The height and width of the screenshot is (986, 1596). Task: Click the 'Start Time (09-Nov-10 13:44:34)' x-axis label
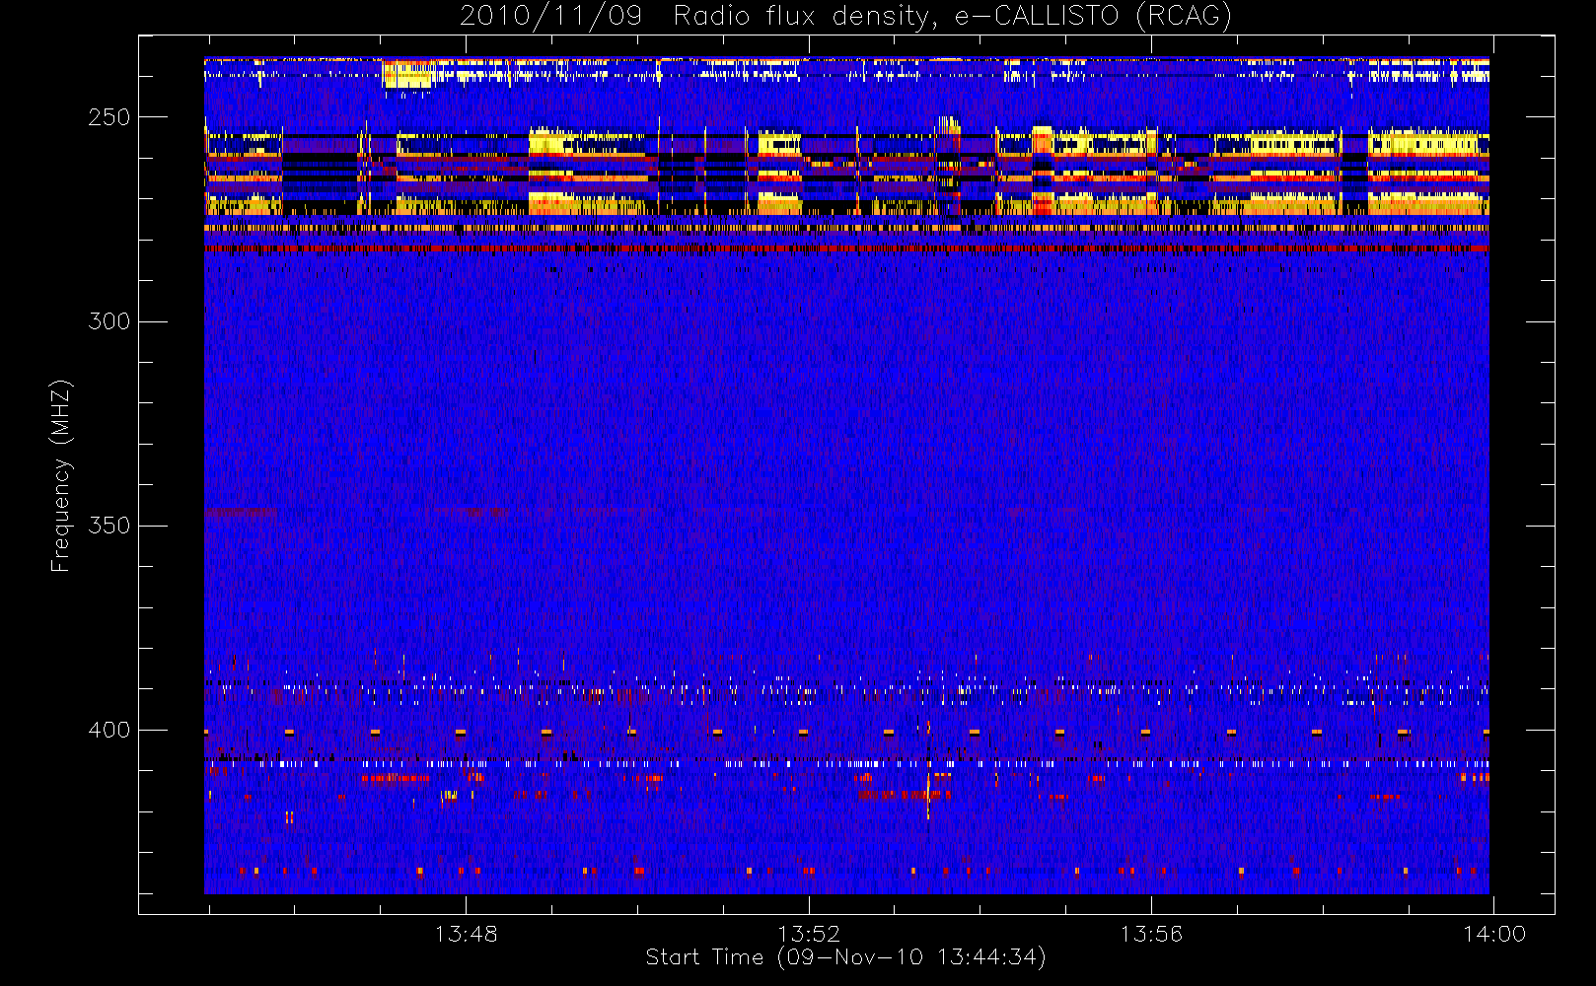tap(845, 957)
